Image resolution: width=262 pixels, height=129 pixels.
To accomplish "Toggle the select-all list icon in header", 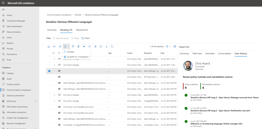I will pyautogui.click(x=53, y=53).
